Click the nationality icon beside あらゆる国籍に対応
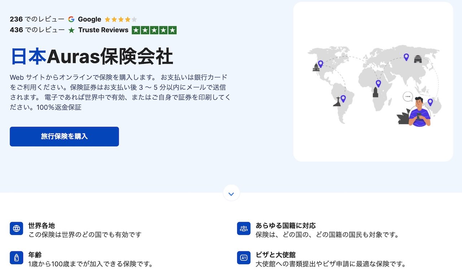Viewport: 462px width, 278px height. pos(244,228)
